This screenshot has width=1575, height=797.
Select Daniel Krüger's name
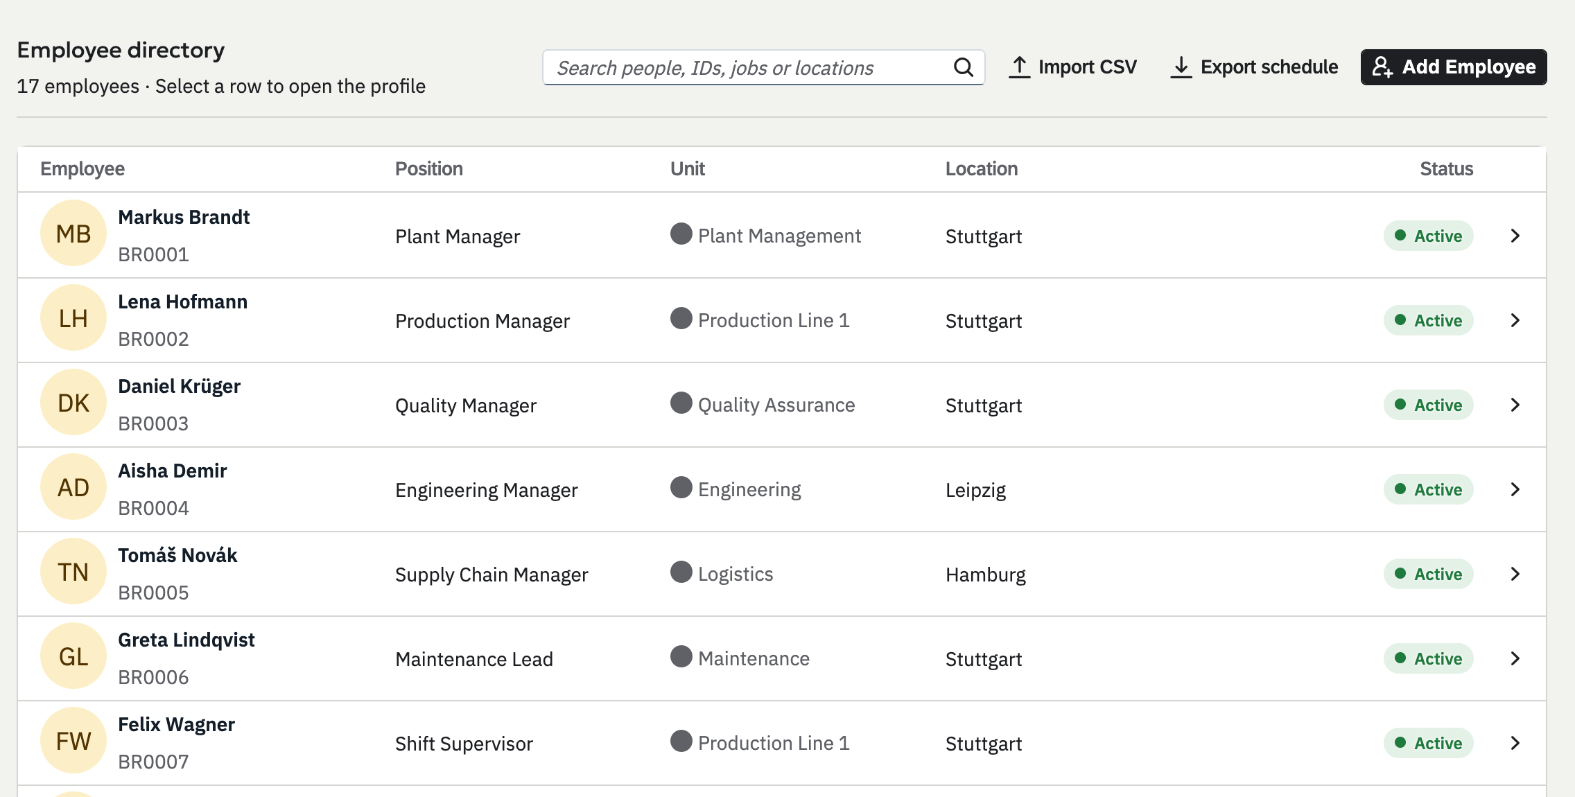coord(179,386)
